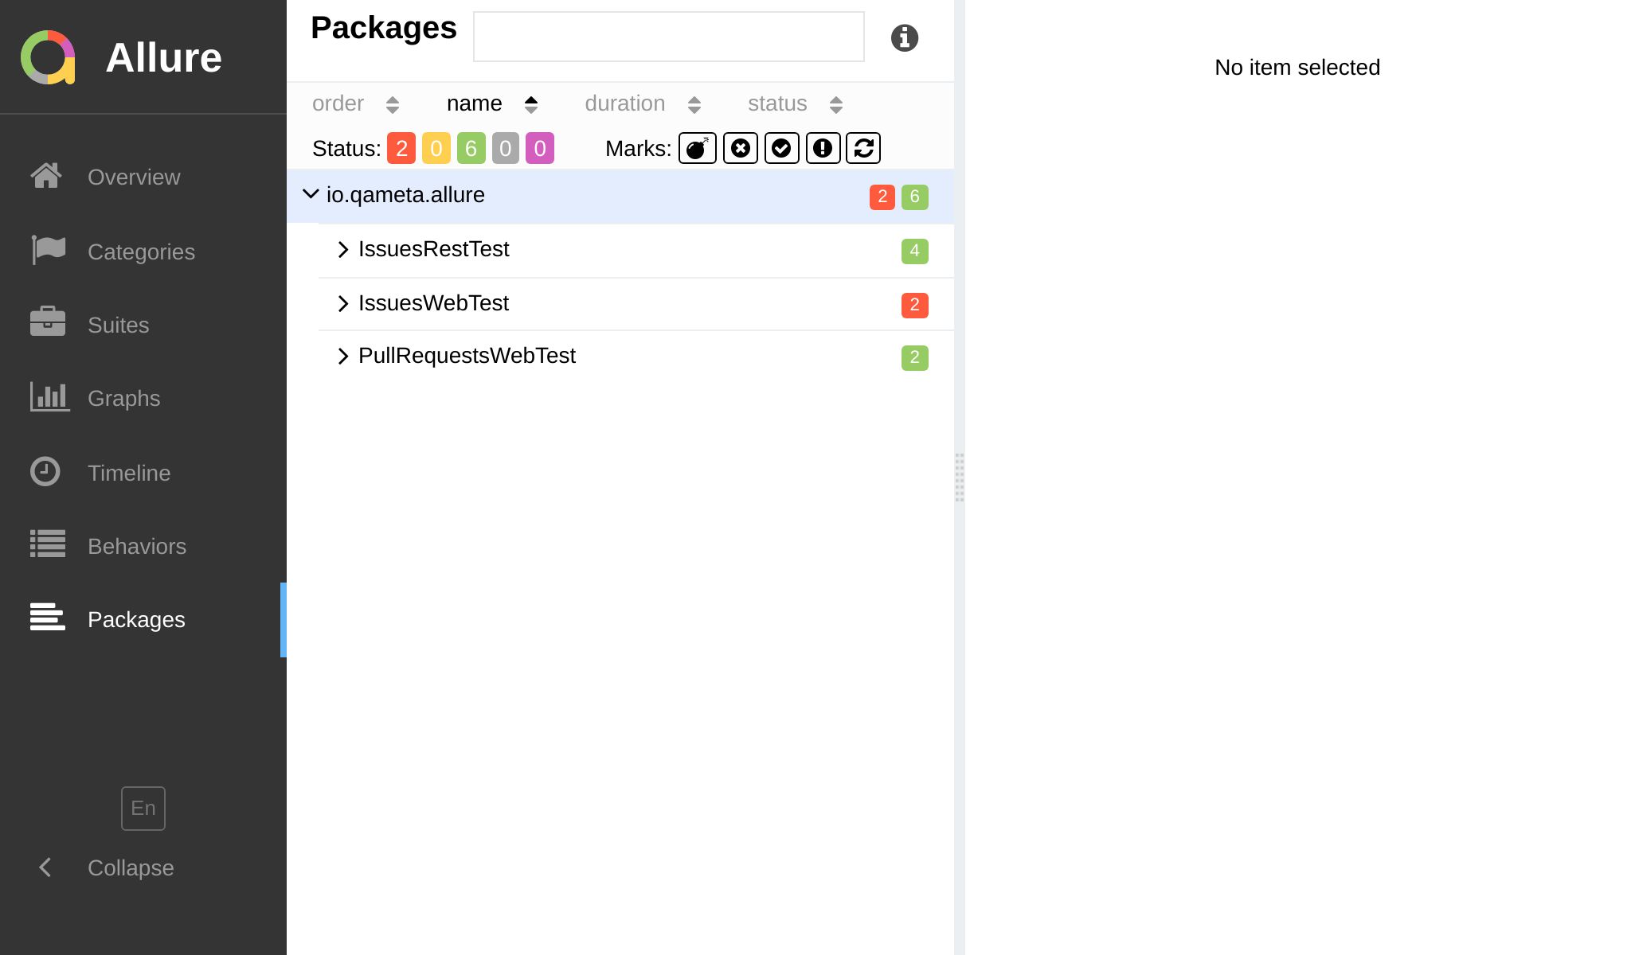Viewport: 1631px width, 955px height.
Task: Open the Categories section
Action: pos(141,251)
